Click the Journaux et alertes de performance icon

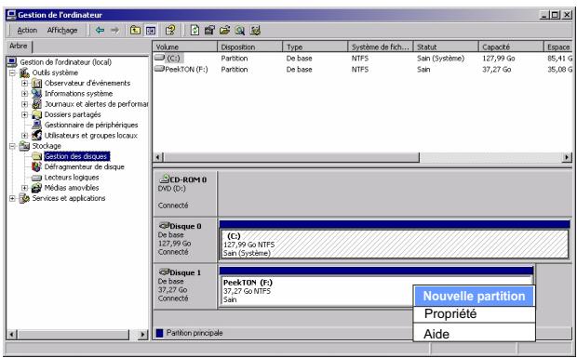tap(37, 104)
